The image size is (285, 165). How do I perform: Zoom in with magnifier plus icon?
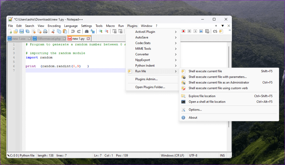click(100, 31)
